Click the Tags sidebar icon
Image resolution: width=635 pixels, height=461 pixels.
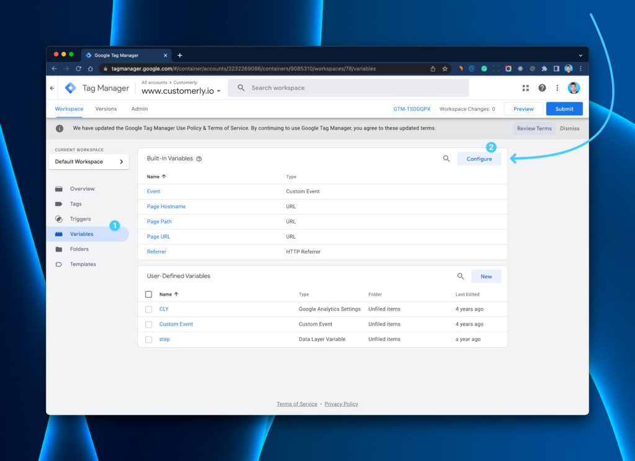tap(59, 204)
